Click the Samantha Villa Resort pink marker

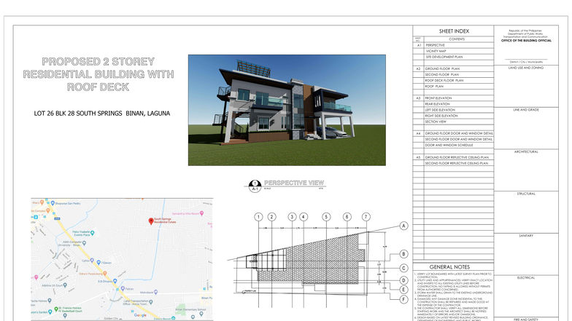pyautogui.click(x=201, y=213)
